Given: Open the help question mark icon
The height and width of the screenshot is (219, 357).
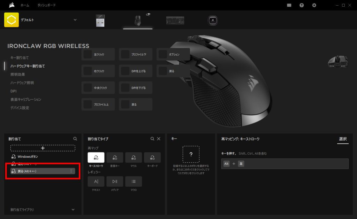Looking at the screenshot, I should pos(302,5).
